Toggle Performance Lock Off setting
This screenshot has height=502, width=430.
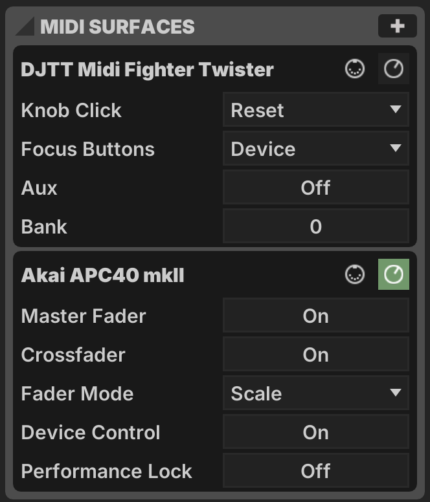coord(316,471)
